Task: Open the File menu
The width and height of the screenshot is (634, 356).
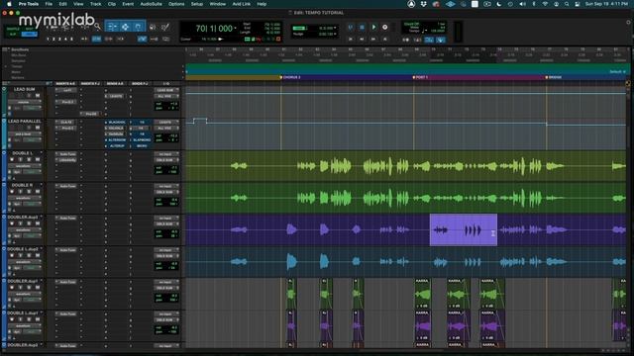Action: (49, 4)
